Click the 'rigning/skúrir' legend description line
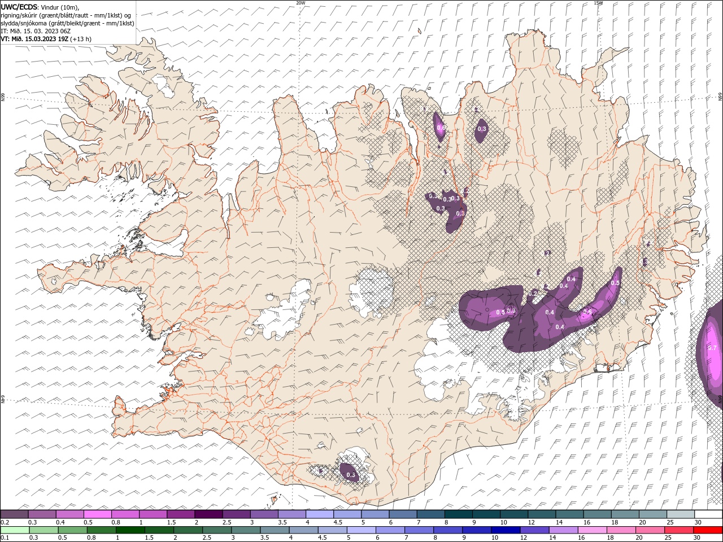The image size is (723, 542). (x=66, y=15)
